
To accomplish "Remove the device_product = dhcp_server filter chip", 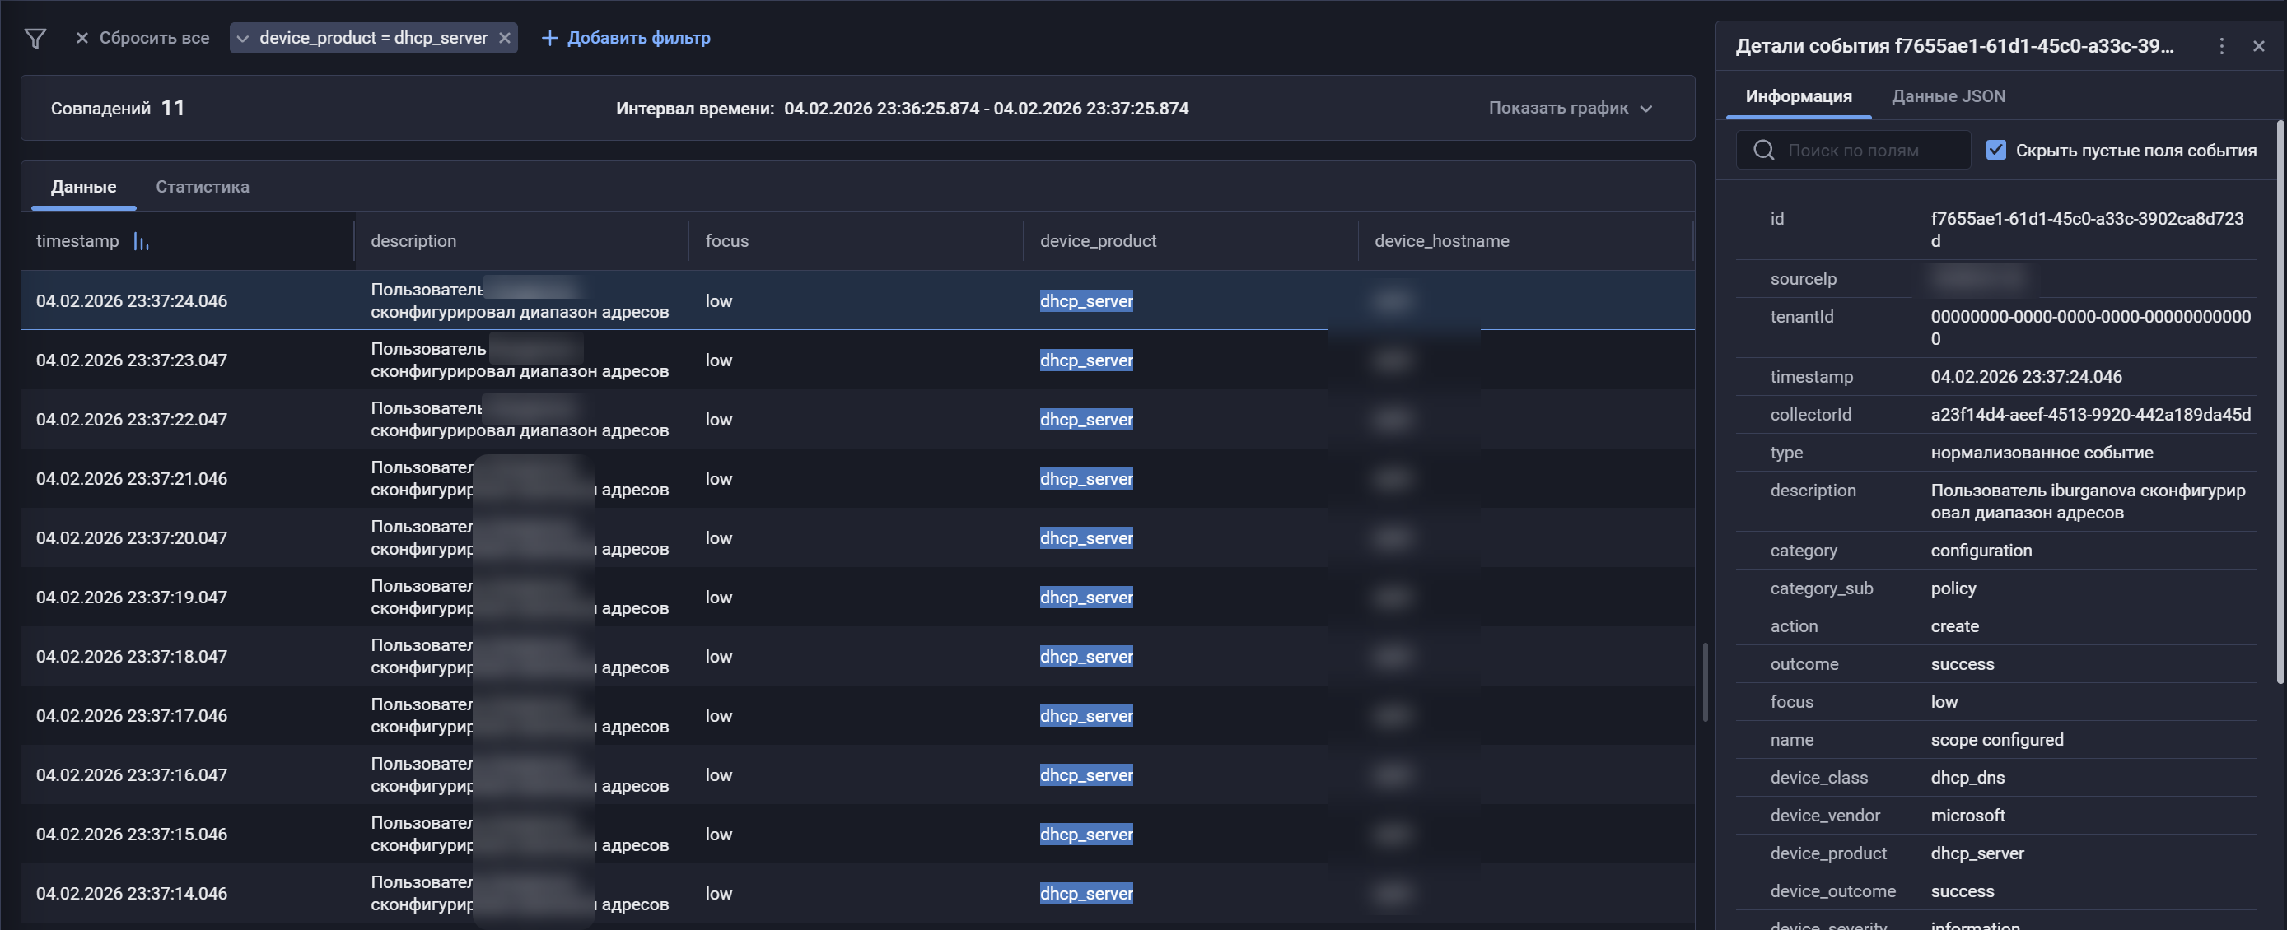I will (504, 37).
